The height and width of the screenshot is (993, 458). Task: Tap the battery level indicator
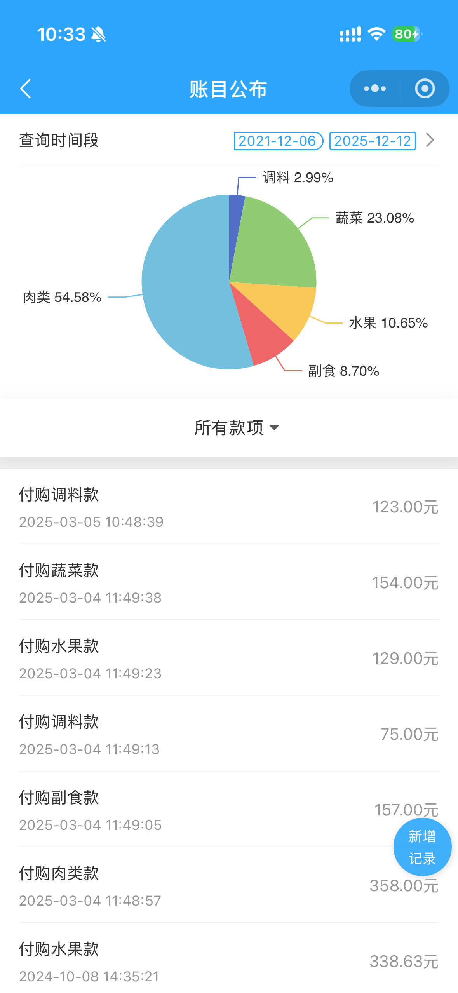coord(407,34)
